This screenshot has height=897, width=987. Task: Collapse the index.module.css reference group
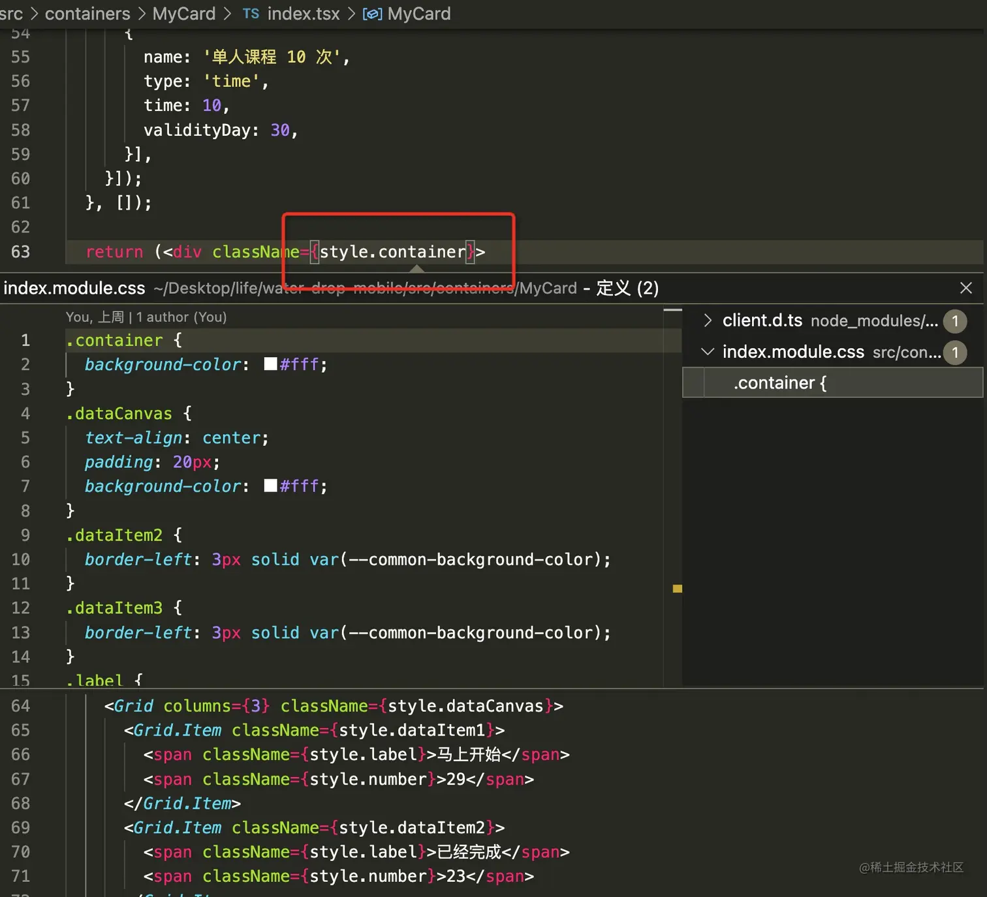coord(708,352)
